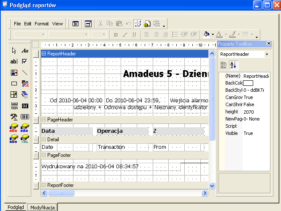Select the RDO data control
The image size is (281, 211).
(14, 139)
